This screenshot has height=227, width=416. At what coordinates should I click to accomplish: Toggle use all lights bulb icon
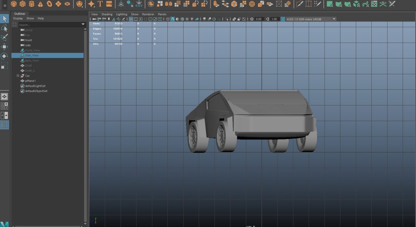(192, 19)
